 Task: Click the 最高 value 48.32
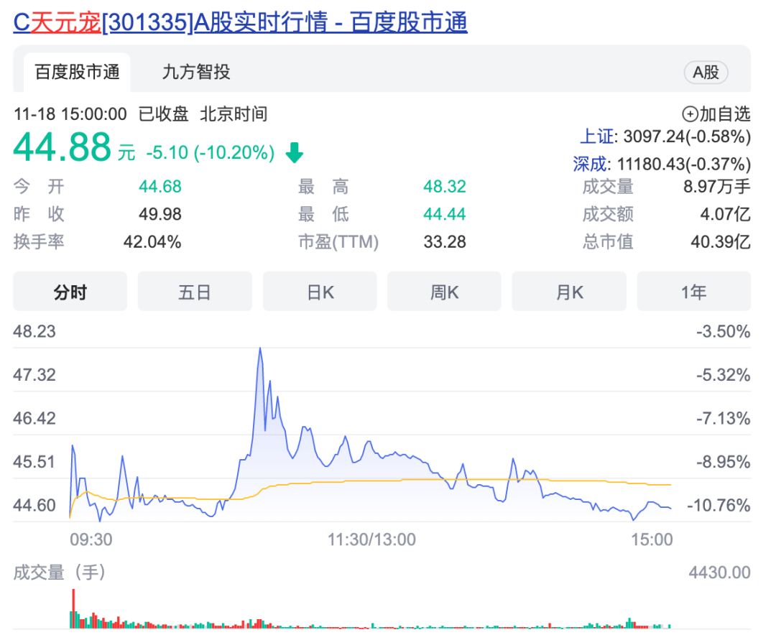(x=445, y=187)
